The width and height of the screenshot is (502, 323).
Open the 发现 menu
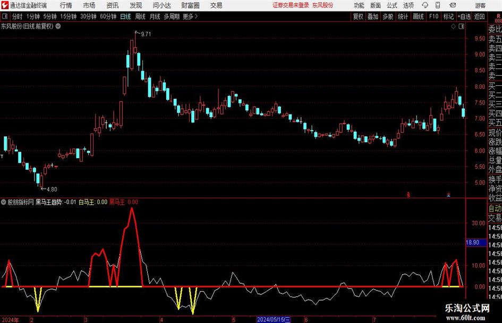[x=136, y=5]
